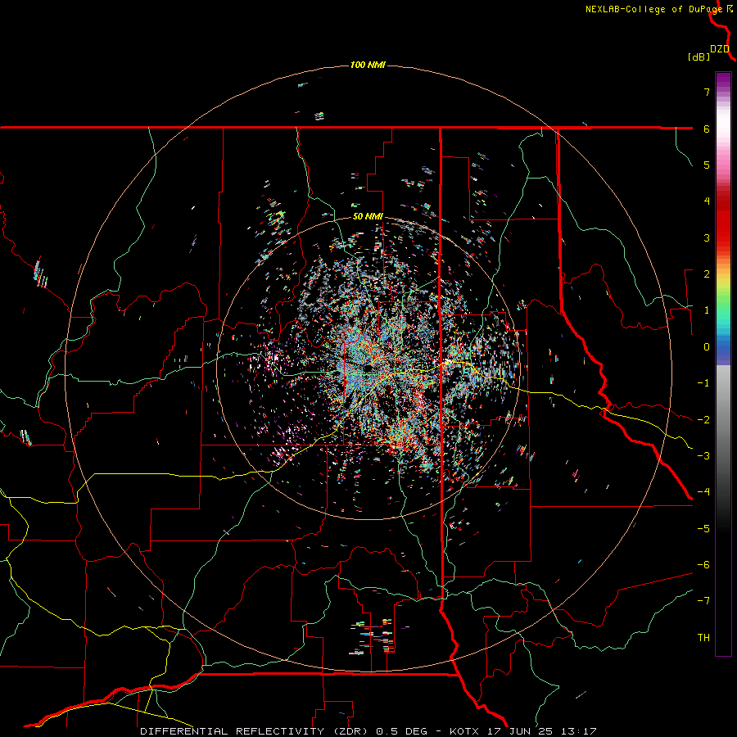Click the 1 value on the scale
737x737 pixels.
tap(707, 310)
